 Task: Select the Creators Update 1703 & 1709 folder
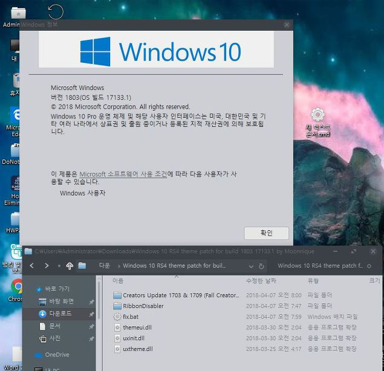[181, 295]
